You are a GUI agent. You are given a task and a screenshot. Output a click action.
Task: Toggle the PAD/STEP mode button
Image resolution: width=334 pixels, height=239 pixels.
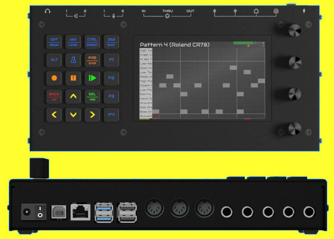(92, 60)
